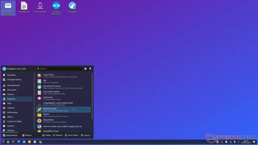Open the file manager taskbar icon
Screen dimensions: 258x145
pos(19,142)
